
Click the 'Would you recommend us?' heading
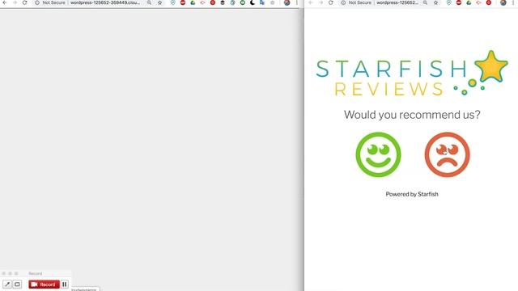point(412,115)
